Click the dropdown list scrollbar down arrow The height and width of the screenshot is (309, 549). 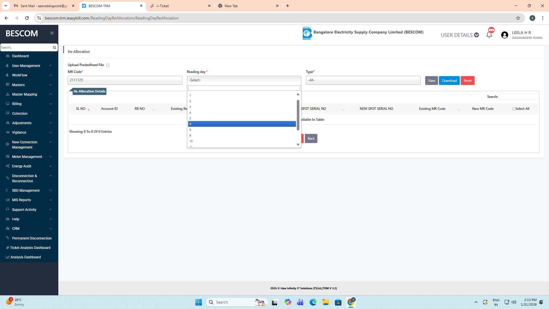tap(298, 145)
